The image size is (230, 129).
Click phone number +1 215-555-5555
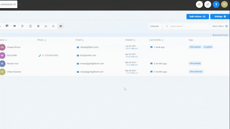pos(50,55)
